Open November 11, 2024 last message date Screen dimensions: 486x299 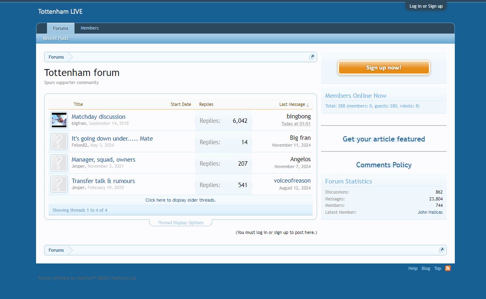292,145
